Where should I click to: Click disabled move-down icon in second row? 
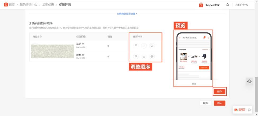pyautogui.click(x=144, y=57)
